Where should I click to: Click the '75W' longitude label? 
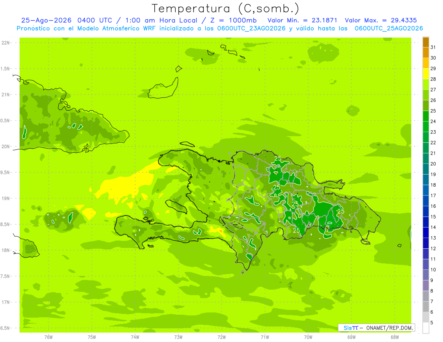coord(92,337)
